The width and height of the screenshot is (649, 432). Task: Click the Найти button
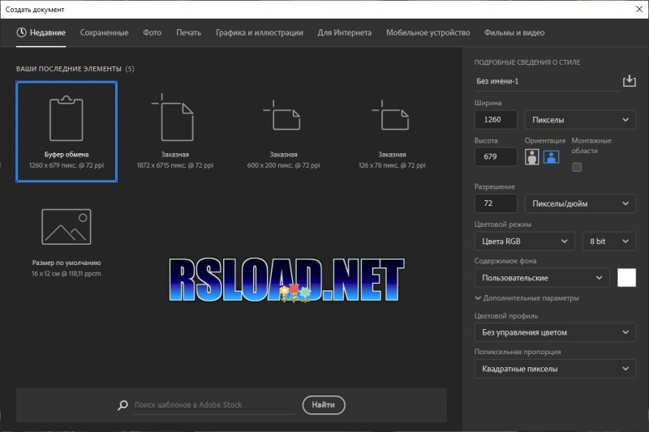point(324,405)
